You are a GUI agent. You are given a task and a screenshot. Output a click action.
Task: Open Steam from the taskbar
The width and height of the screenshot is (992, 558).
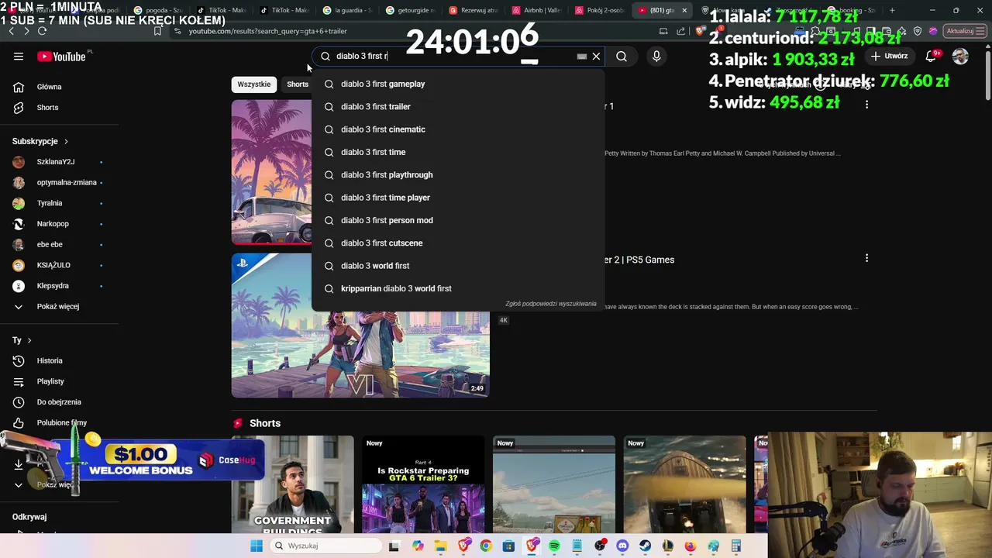click(645, 546)
